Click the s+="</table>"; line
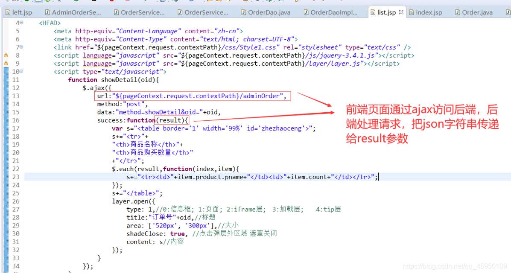This screenshot has width=511, height=274. click(137, 193)
